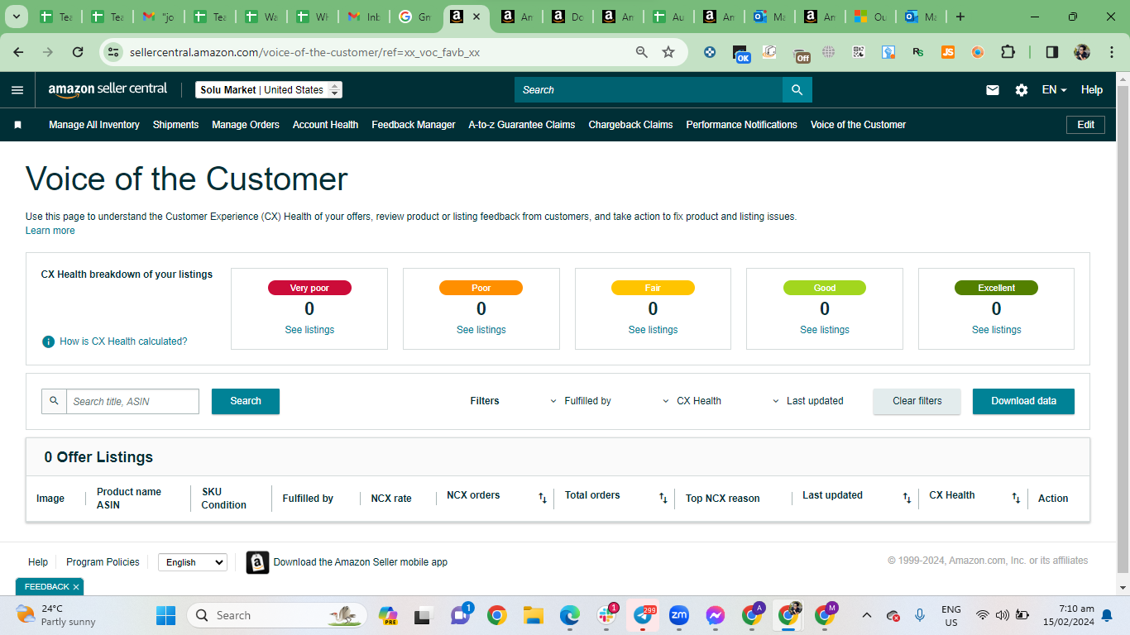This screenshot has width=1130, height=635.
Task: Click the bookmark icon left of Manage All Inventory
Action: pyautogui.click(x=17, y=125)
